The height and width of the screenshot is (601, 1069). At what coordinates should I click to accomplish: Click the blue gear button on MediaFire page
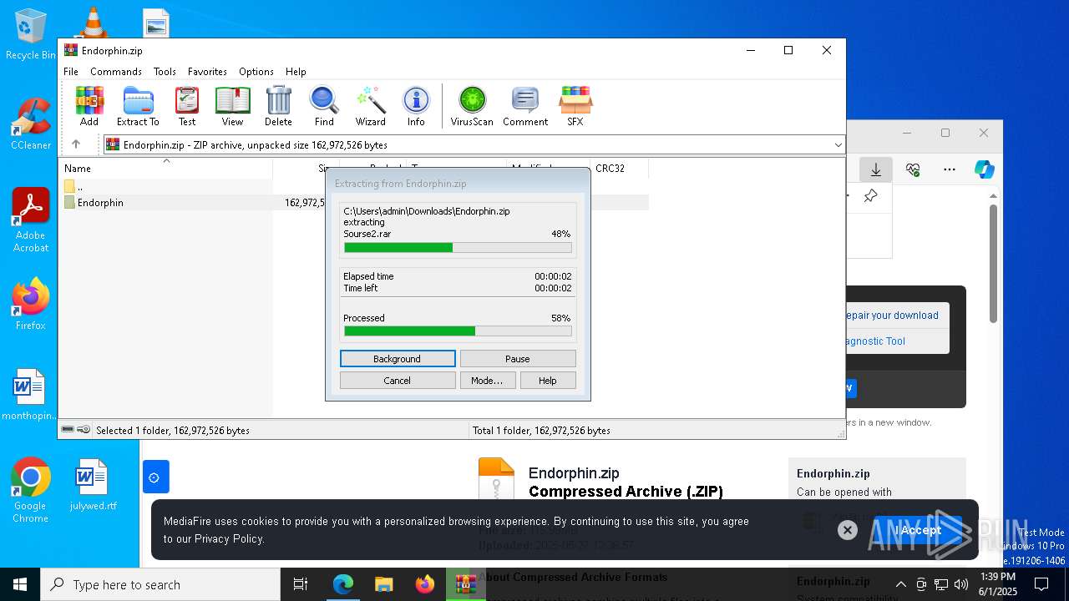point(155,477)
